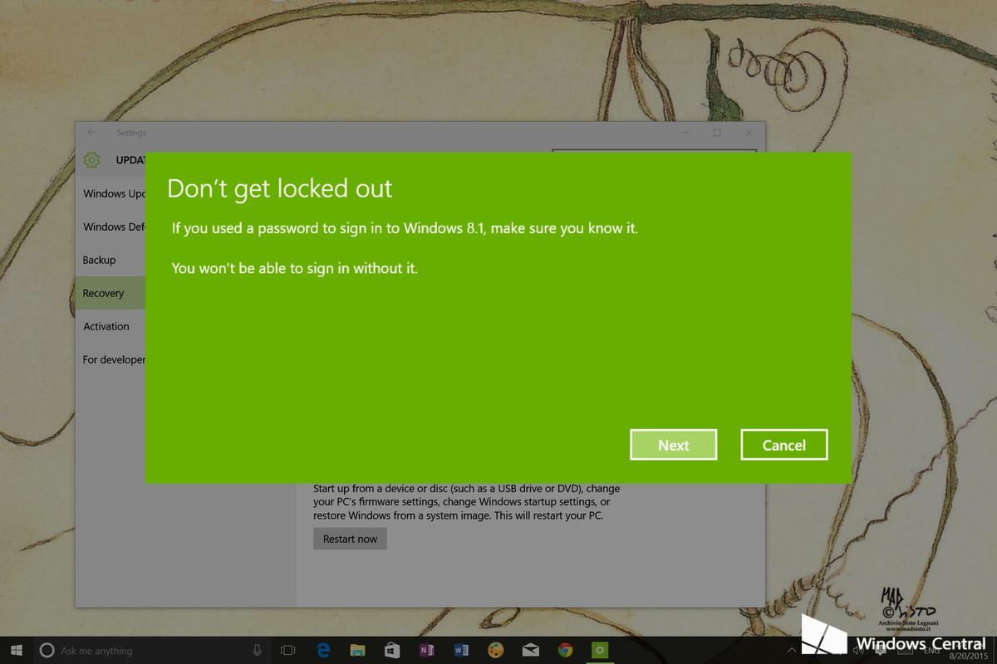Screen dimensions: 997x664
Task: Open the paint palette app on taskbar
Action: point(495,650)
